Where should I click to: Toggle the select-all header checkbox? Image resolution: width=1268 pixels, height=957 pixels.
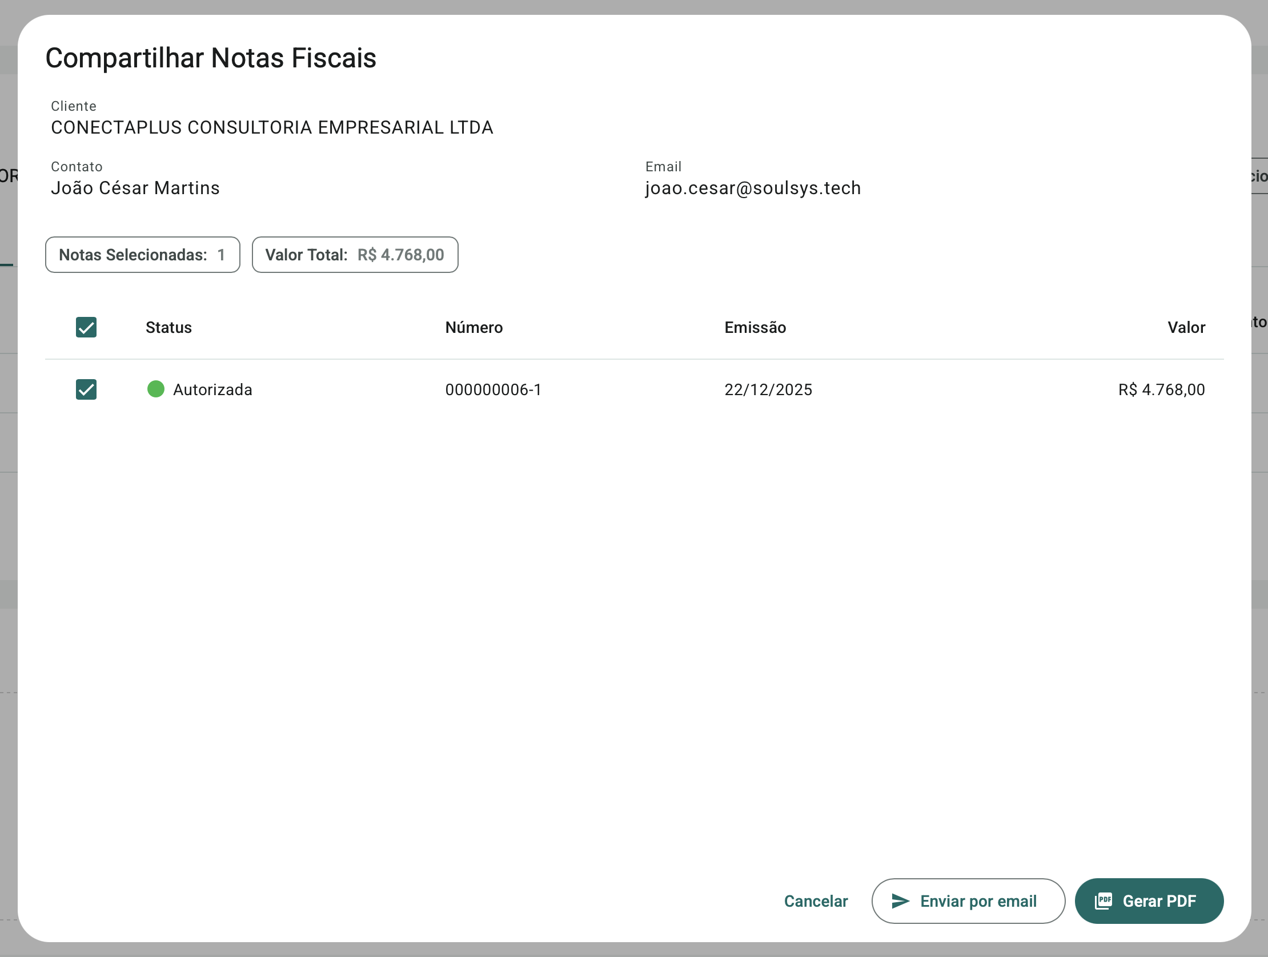86,327
